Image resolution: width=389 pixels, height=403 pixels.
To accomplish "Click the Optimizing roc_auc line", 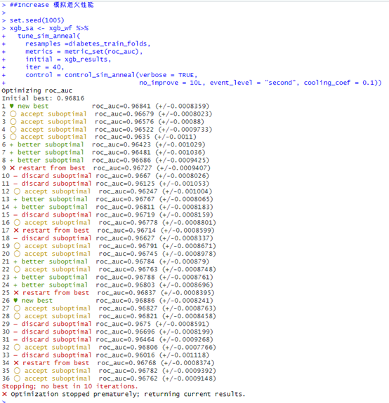I will (x=37, y=90).
